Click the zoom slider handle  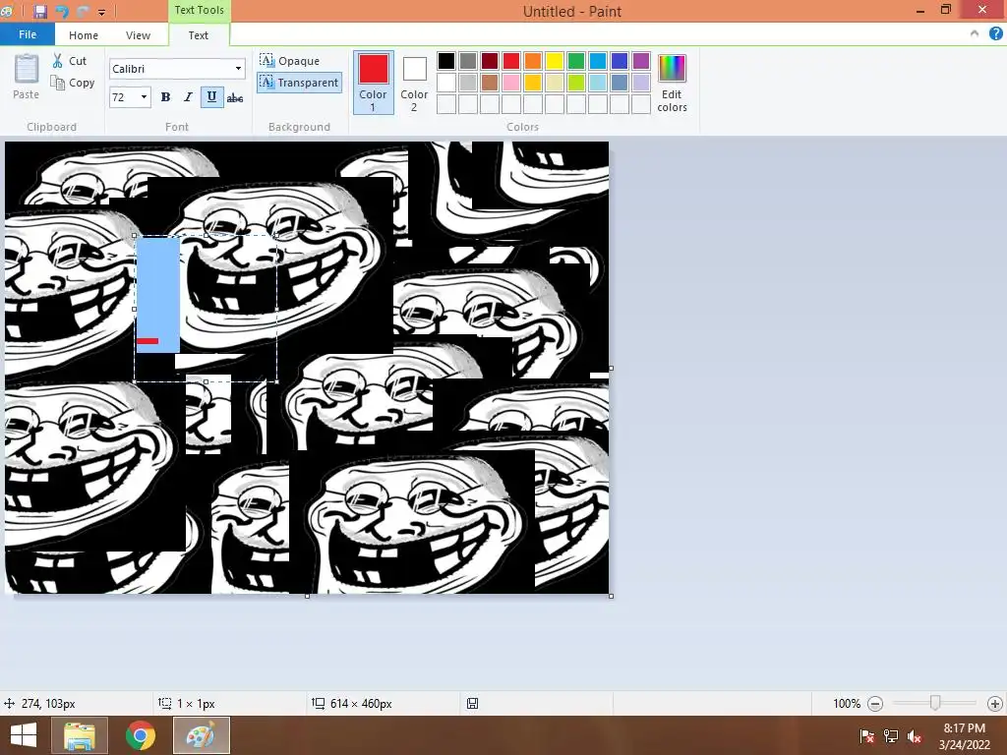[935, 703]
